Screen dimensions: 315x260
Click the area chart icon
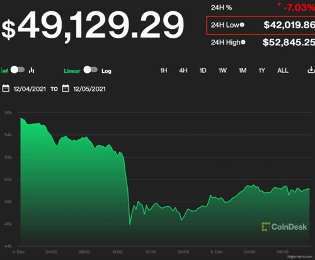click(4, 70)
